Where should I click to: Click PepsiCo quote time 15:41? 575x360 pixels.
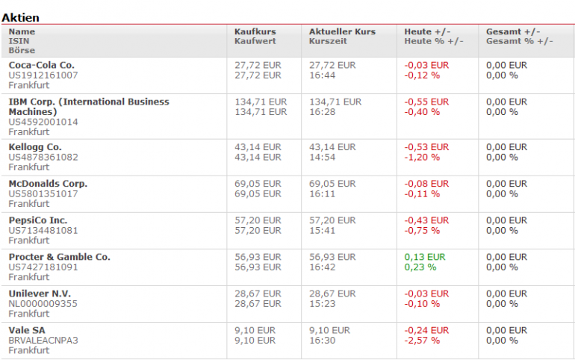(322, 231)
